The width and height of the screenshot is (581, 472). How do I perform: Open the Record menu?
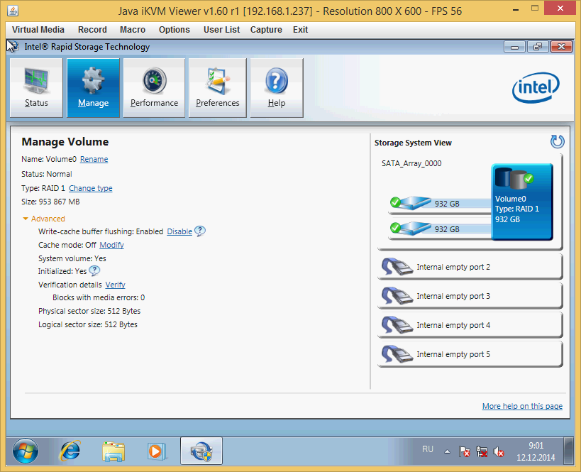coord(92,30)
